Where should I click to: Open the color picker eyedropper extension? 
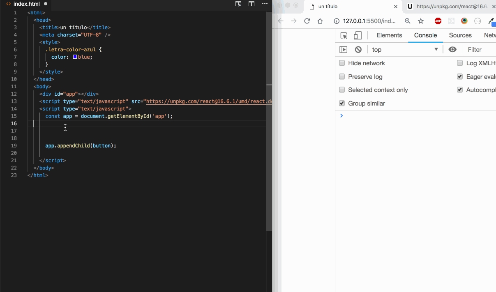[x=491, y=21]
